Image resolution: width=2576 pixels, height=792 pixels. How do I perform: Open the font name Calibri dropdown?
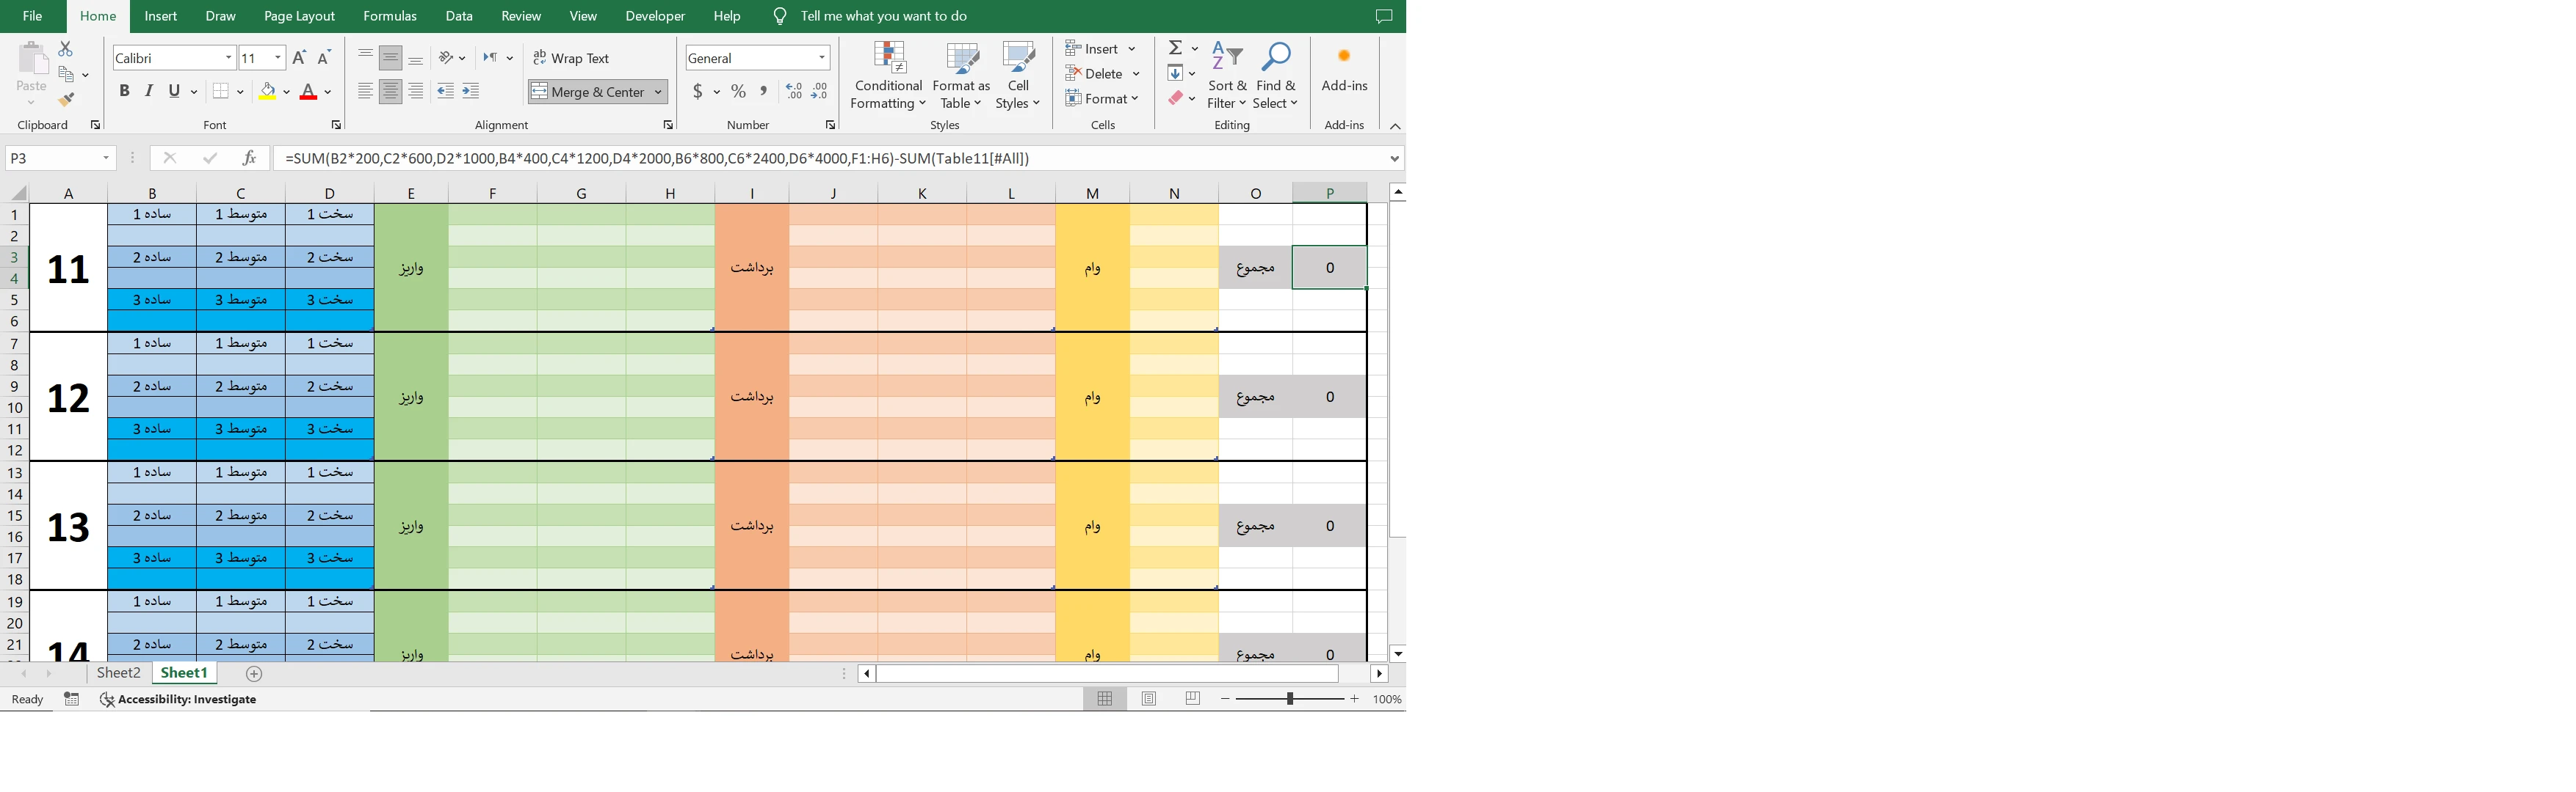pos(228,58)
